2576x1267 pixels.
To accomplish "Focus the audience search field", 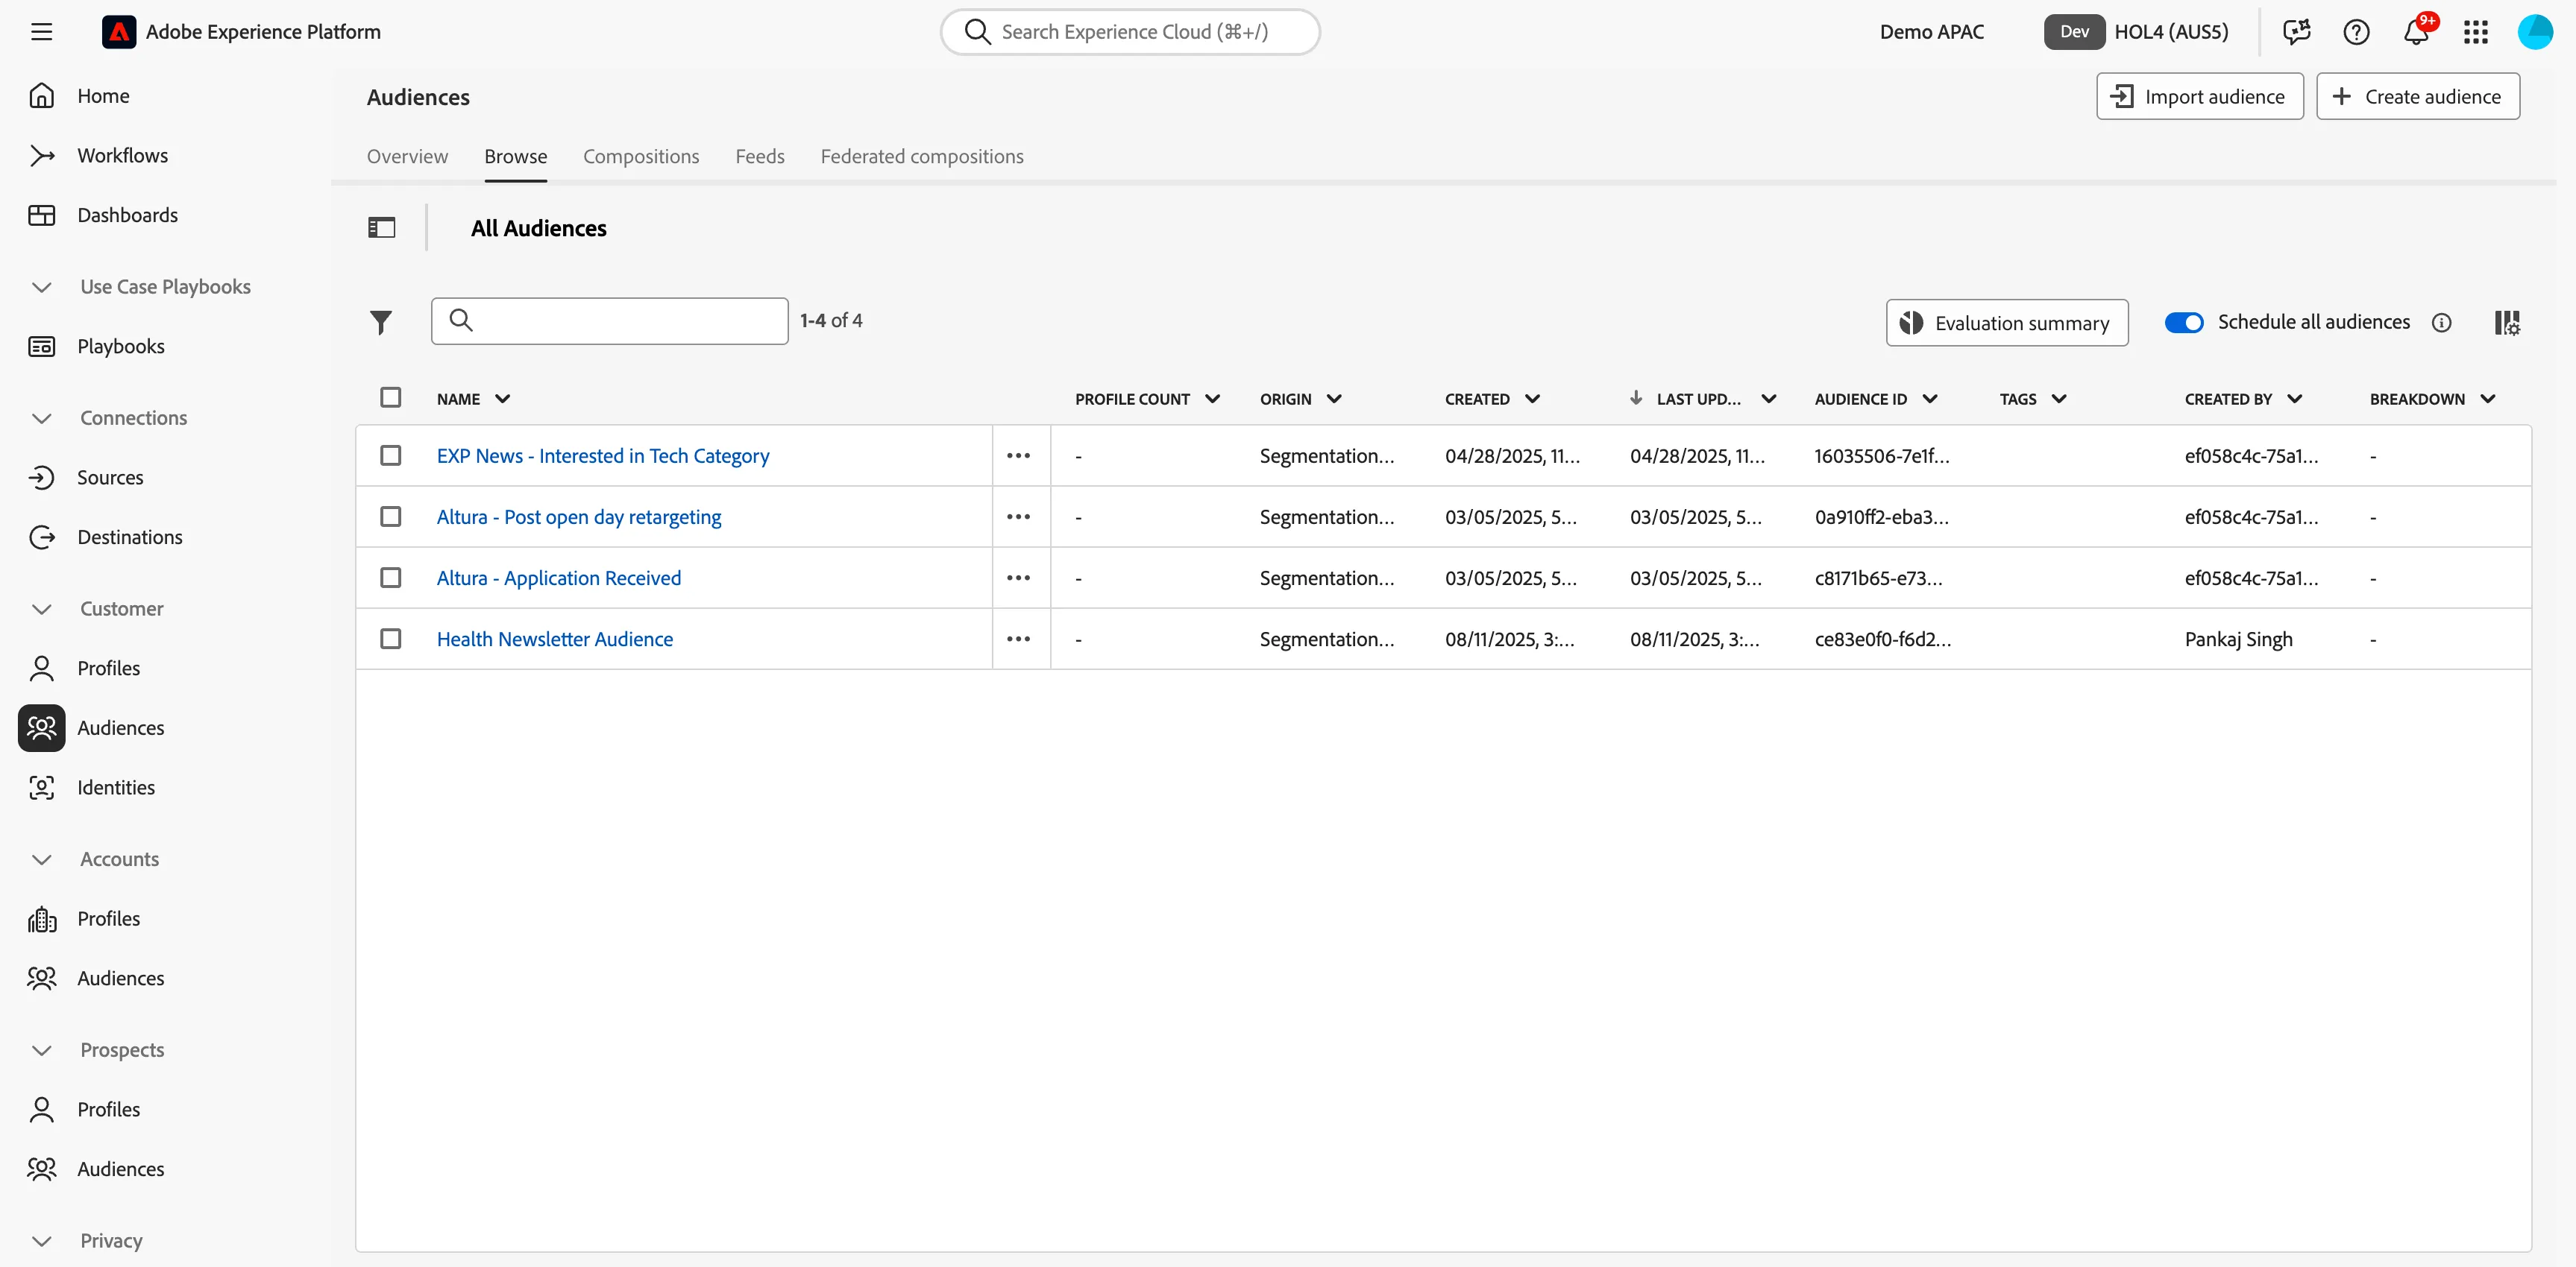I will point(610,320).
